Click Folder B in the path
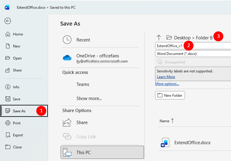 coord(204,38)
